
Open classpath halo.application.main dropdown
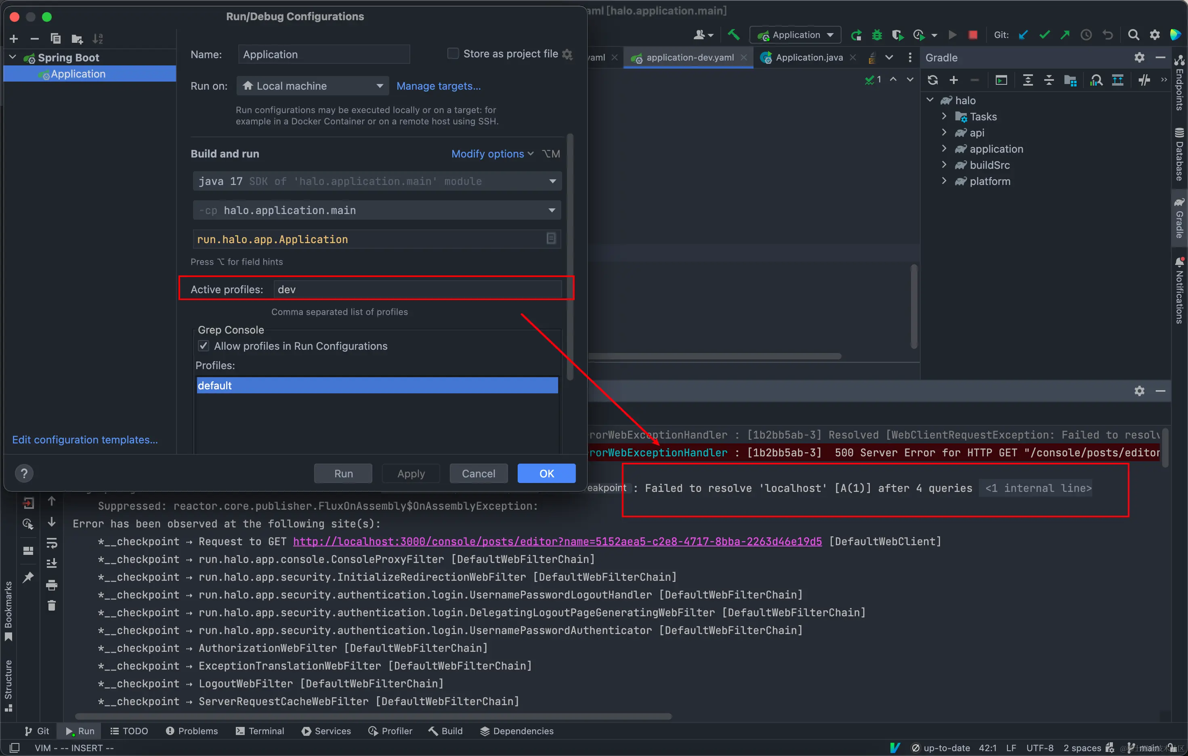(x=377, y=210)
